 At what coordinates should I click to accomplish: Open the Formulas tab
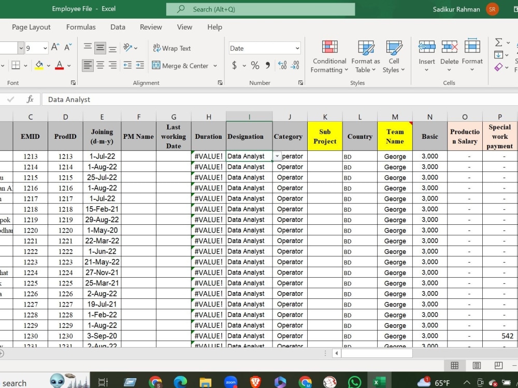(81, 27)
